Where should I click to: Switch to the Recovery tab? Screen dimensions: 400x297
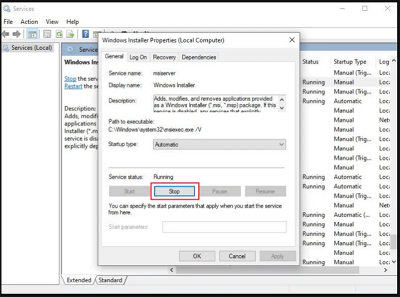(x=164, y=57)
